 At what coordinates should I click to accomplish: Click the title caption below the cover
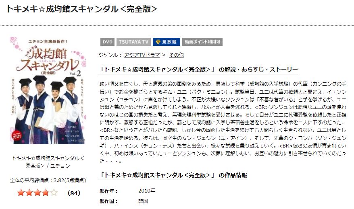[x=48, y=162]
